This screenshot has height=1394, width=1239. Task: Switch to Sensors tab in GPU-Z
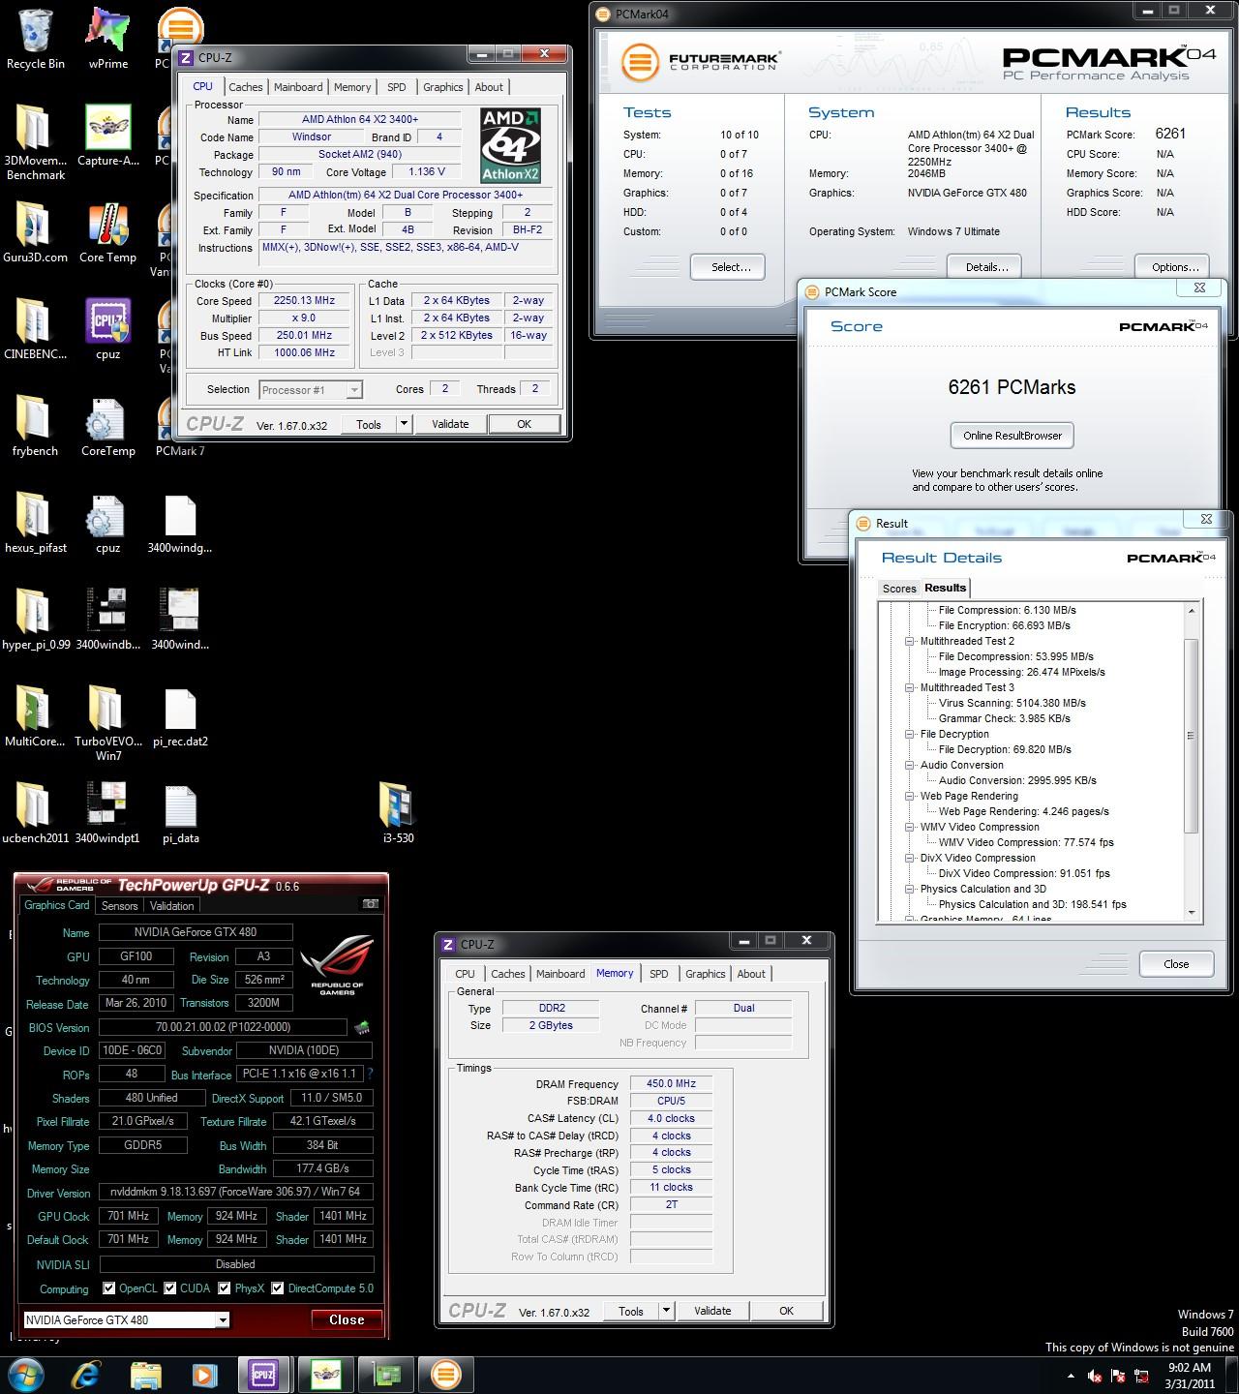click(x=120, y=905)
